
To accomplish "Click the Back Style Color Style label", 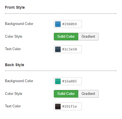I will tap(14, 94).
